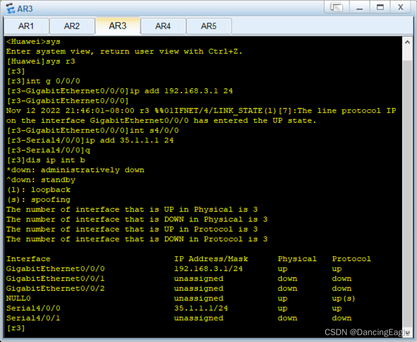
Task: Click the '<Huawei>sys' command line
Action: [33, 41]
